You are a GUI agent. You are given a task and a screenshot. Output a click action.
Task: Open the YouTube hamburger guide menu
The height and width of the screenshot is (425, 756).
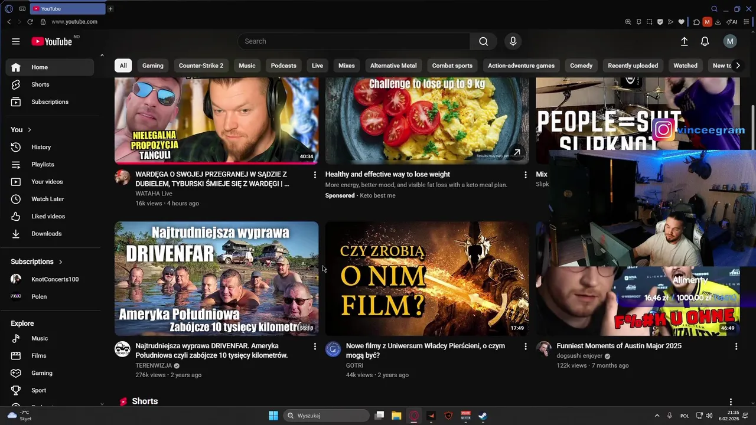pyautogui.click(x=16, y=41)
